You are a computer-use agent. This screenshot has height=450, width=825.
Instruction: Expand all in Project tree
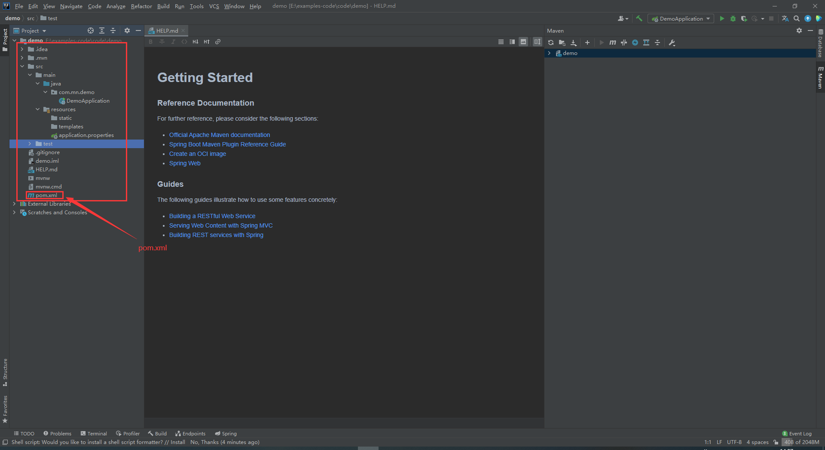[102, 30]
